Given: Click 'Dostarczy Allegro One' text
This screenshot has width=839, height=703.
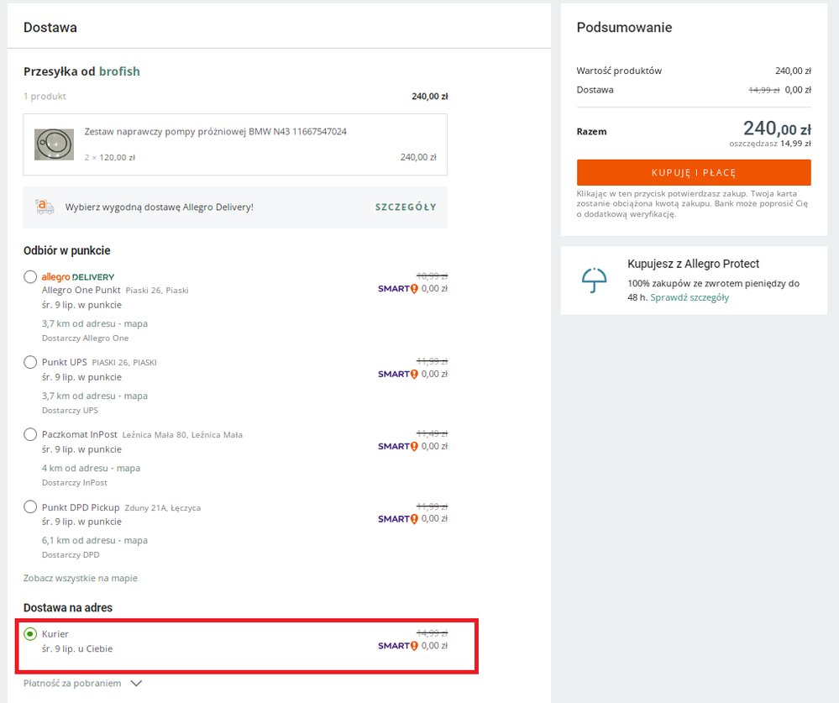Looking at the screenshot, I should [x=85, y=338].
